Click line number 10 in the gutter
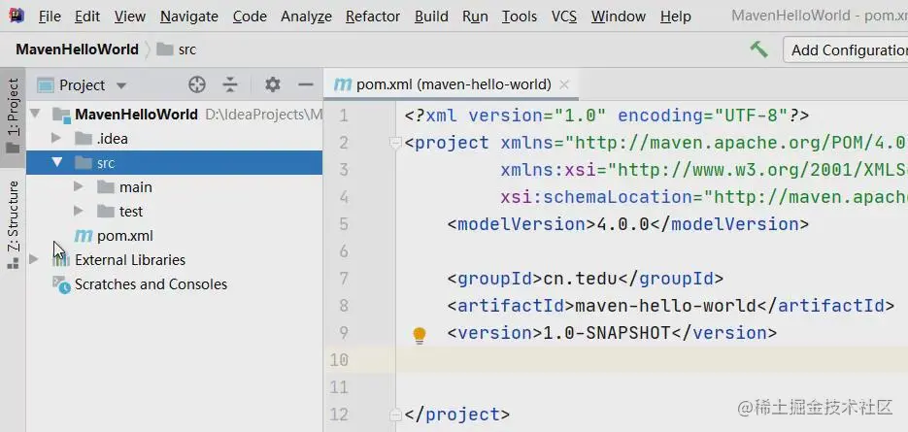This screenshot has width=908, height=432. coord(339,360)
